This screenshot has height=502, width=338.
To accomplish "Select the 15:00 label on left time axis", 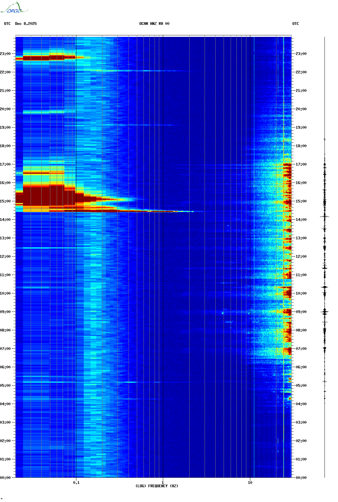I will pyautogui.click(x=6, y=201).
